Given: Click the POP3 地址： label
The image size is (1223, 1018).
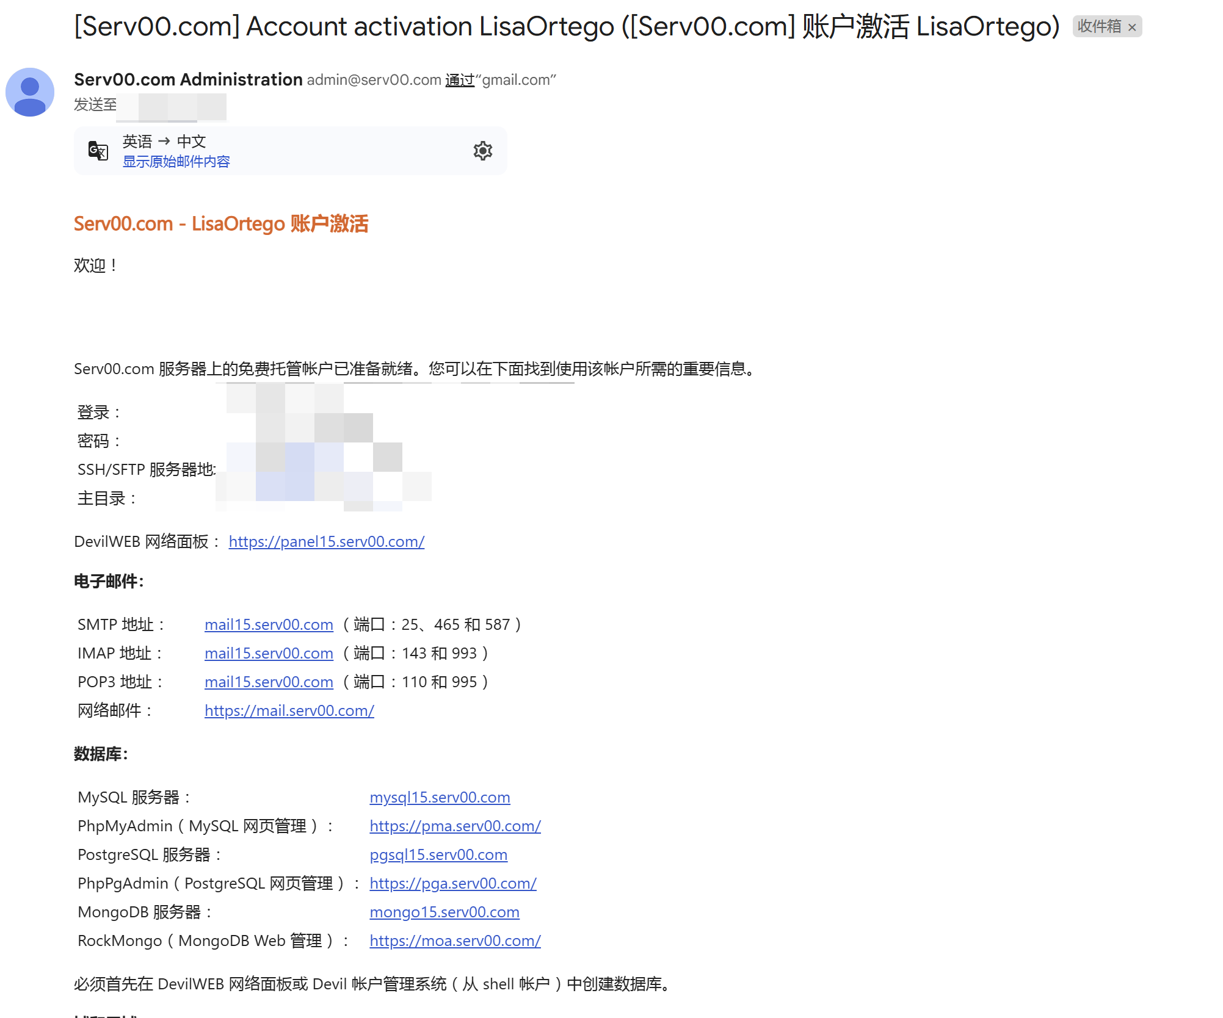Looking at the screenshot, I should click(x=121, y=682).
